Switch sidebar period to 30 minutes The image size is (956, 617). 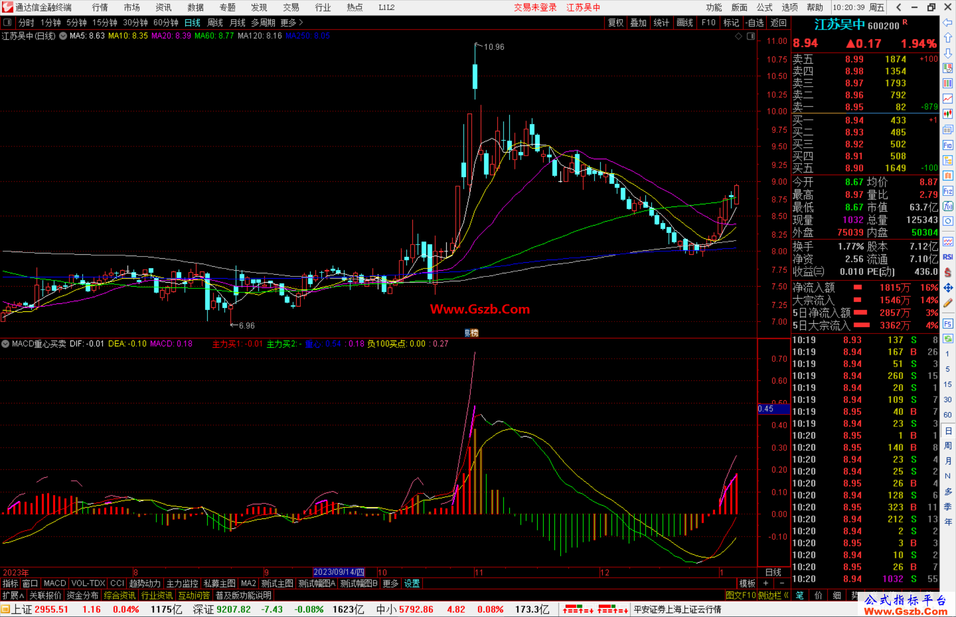(947, 399)
